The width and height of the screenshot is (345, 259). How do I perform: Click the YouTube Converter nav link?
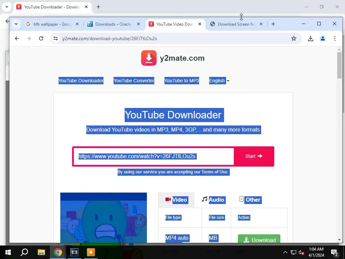tap(134, 81)
